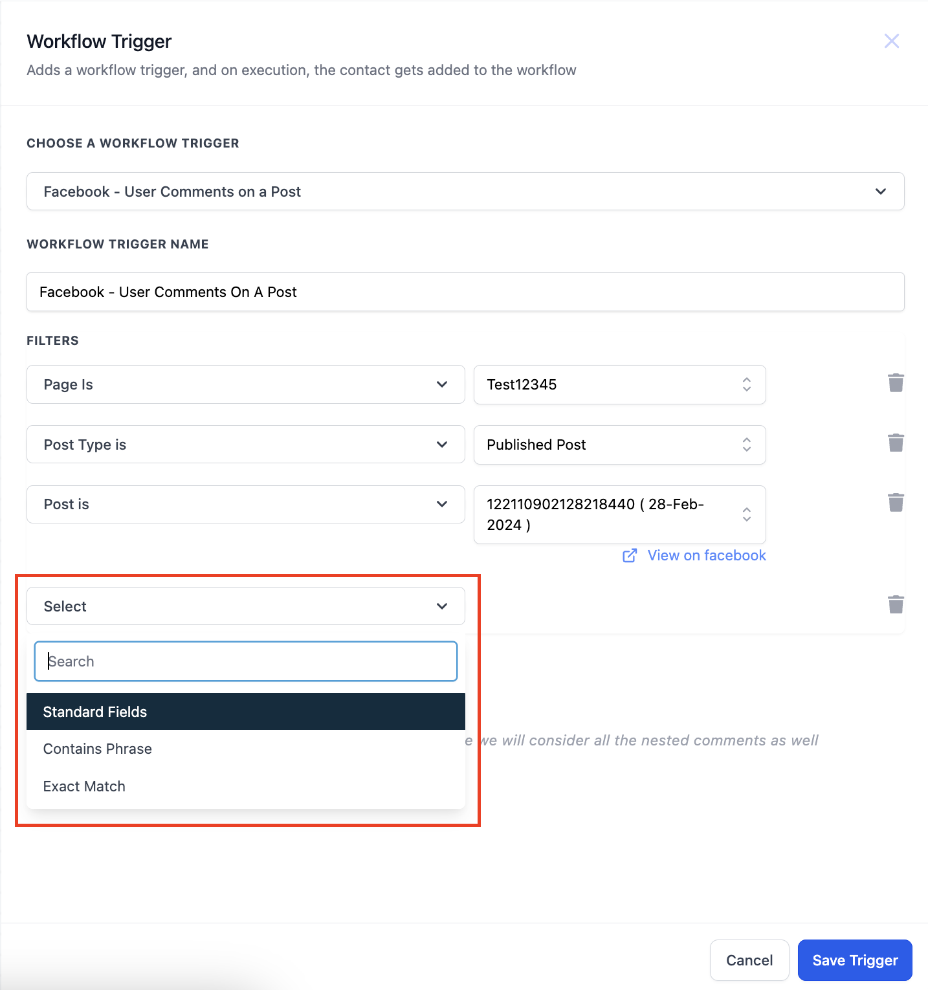
Task: Expand the Page Is filter dropdown
Action: pyautogui.click(x=246, y=384)
